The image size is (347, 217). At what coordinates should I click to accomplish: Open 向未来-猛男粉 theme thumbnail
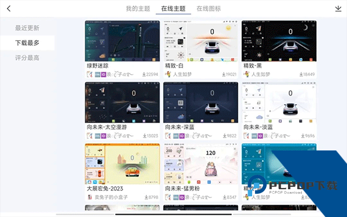click(x=201, y=164)
